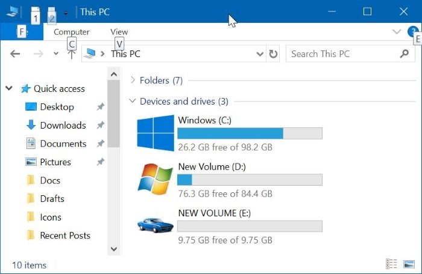This screenshot has height=274, width=422.
Task: Switch to the Computer ribbon tab
Action: pyautogui.click(x=72, y=32)
